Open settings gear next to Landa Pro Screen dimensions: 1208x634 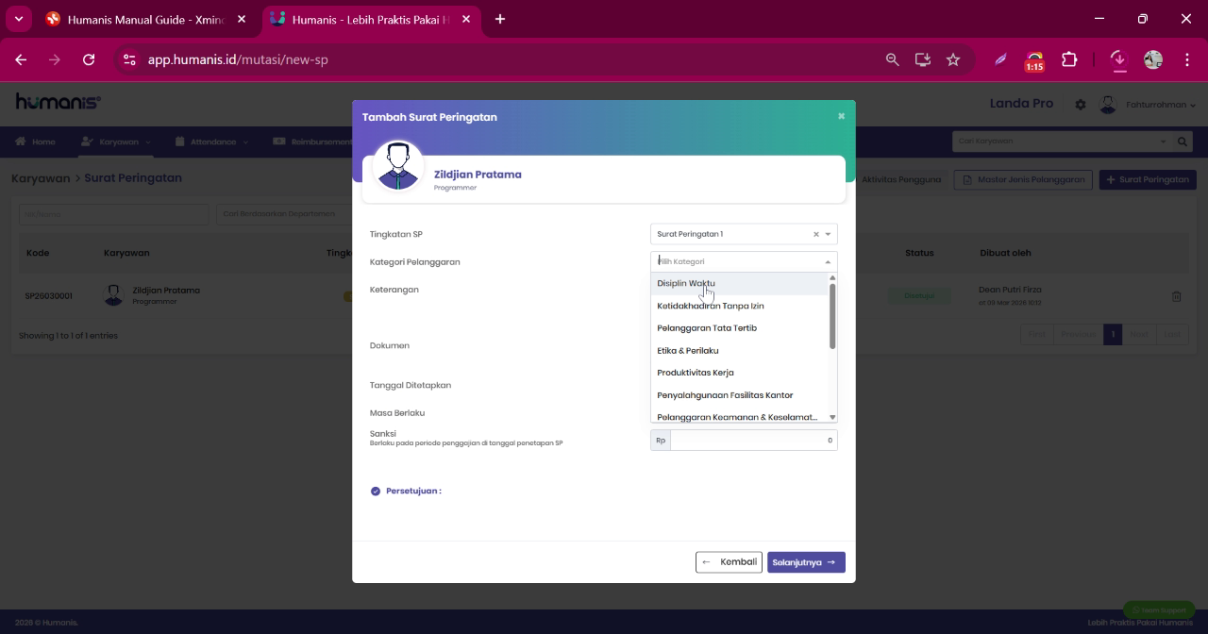[x=1081, y=105]
